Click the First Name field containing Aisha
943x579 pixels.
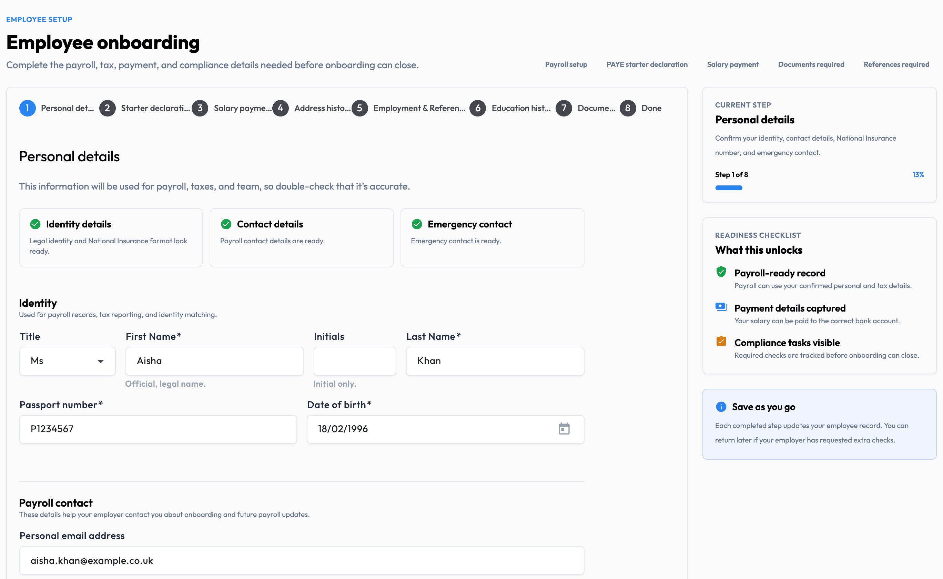[x=214, y=361]
